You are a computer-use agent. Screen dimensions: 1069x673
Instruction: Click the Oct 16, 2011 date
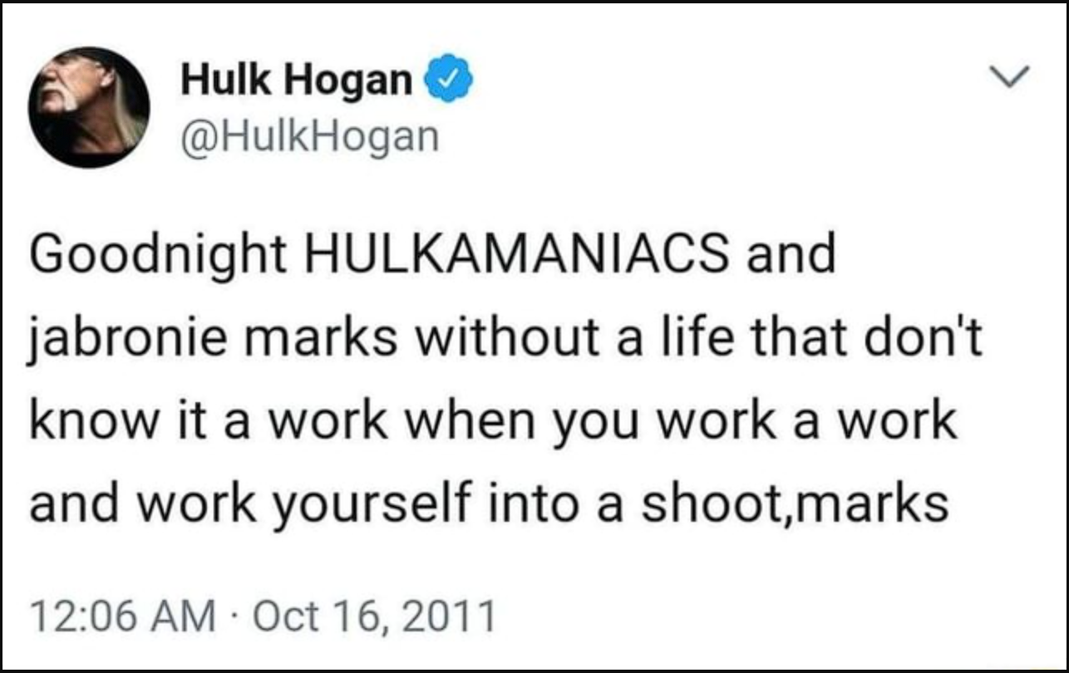coord(374,617)
